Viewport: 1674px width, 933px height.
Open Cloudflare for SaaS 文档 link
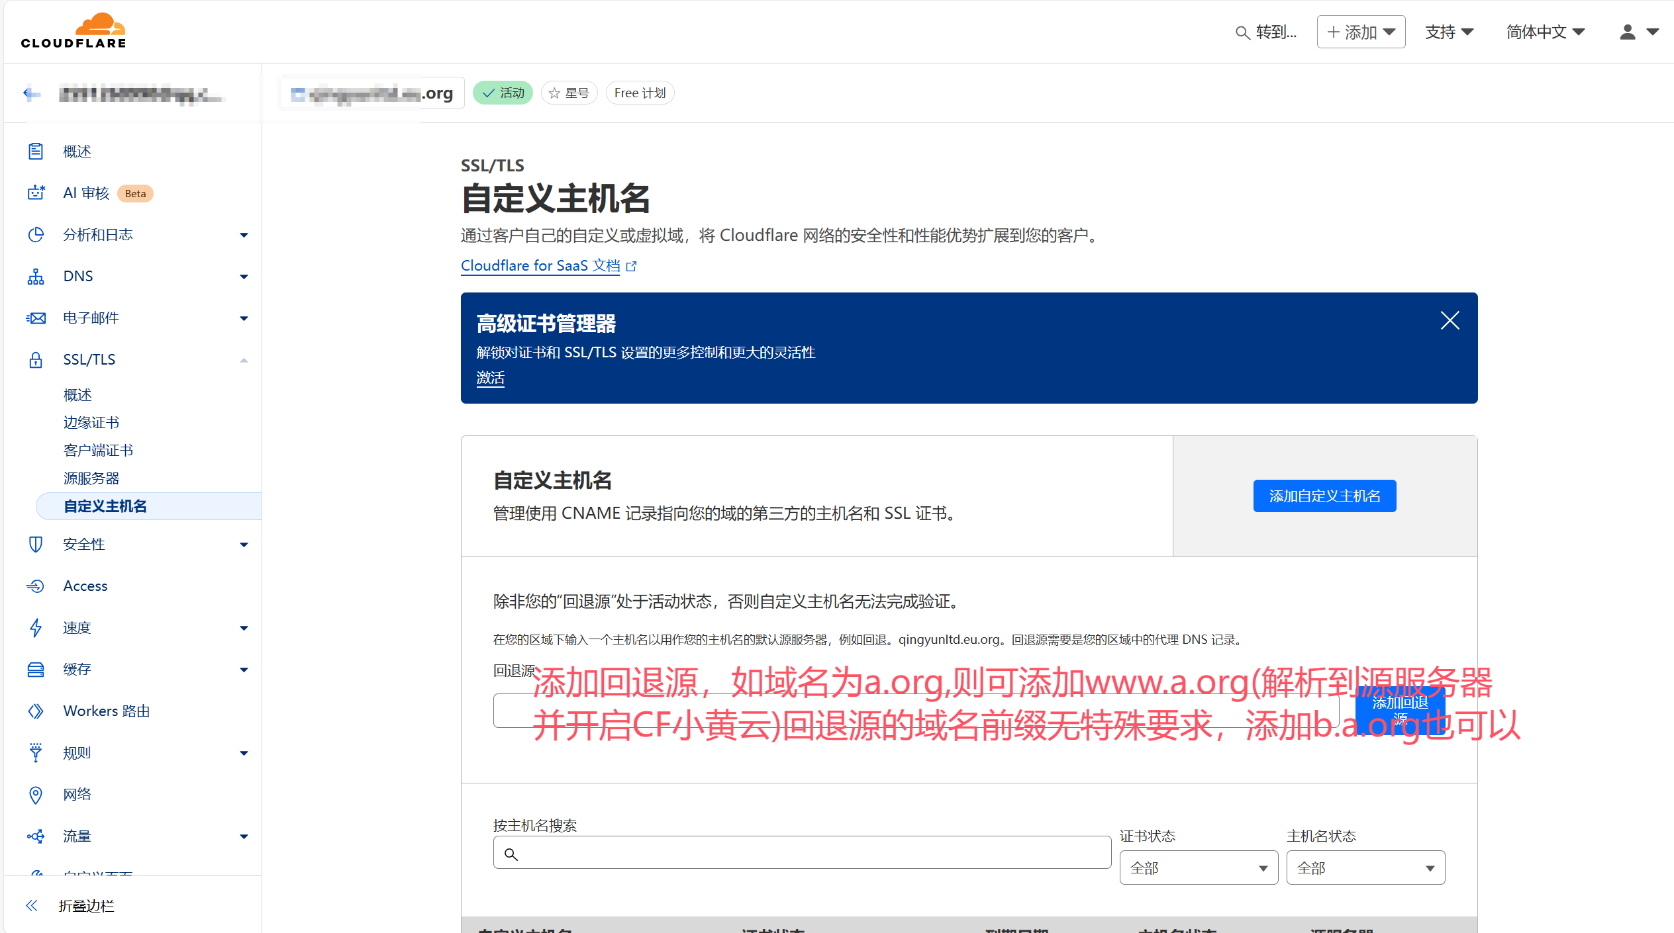(540, 265)
